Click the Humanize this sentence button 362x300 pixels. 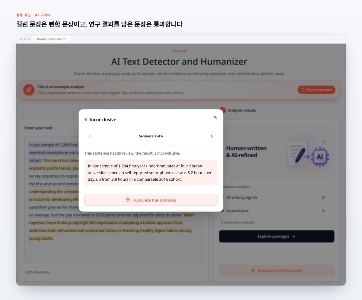coord(151,200)
